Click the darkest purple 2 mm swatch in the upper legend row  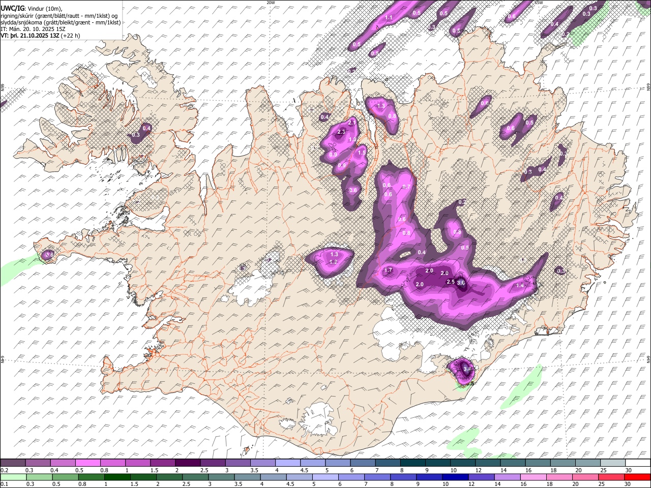click(188, 463)
